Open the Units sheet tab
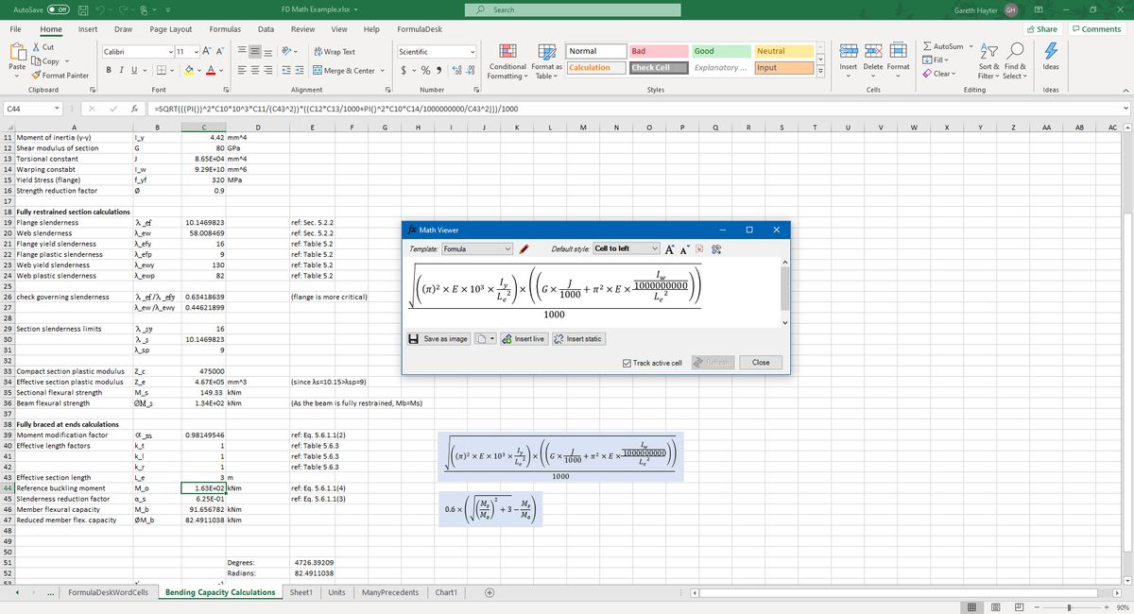Image resolution: width=1134 pixels, height=614 pixels. click(x=335, y=592)
